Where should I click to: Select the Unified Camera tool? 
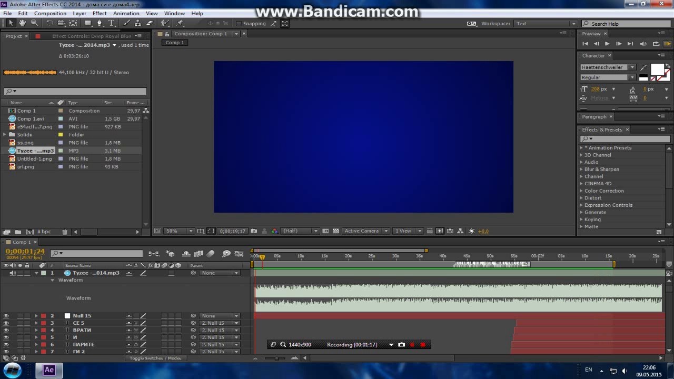coord(61,23)
